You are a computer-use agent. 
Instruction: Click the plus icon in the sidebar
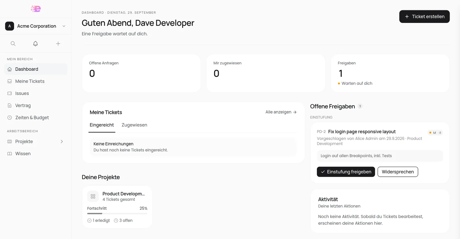[x=58, y=44]
